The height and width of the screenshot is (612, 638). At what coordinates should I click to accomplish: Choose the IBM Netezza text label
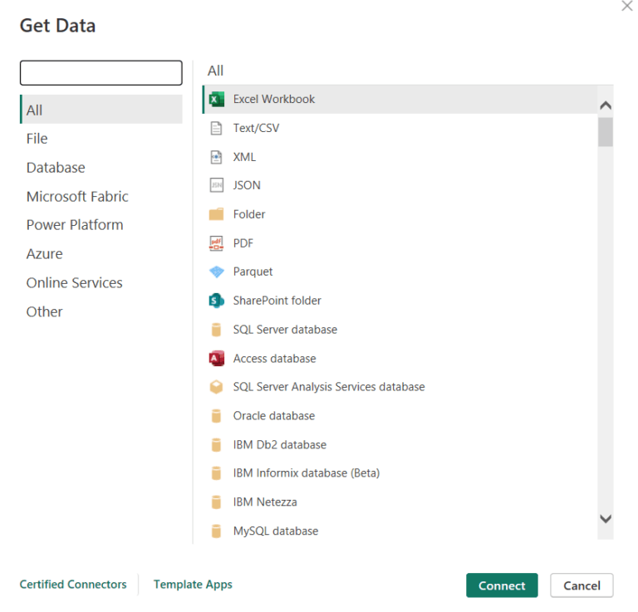pos(265,502)
